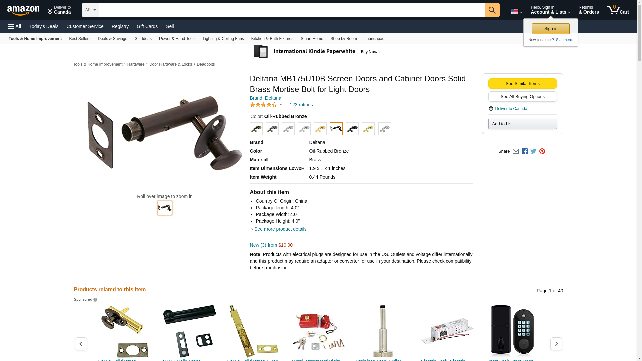Select the fifth brass color swatch
This screenshot has height=361, width=642.
[320, 129]
